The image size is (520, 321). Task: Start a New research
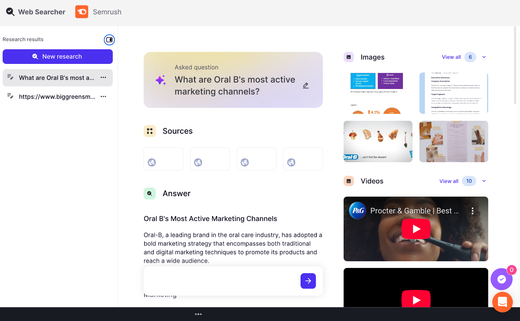click(x=58, y=56)
